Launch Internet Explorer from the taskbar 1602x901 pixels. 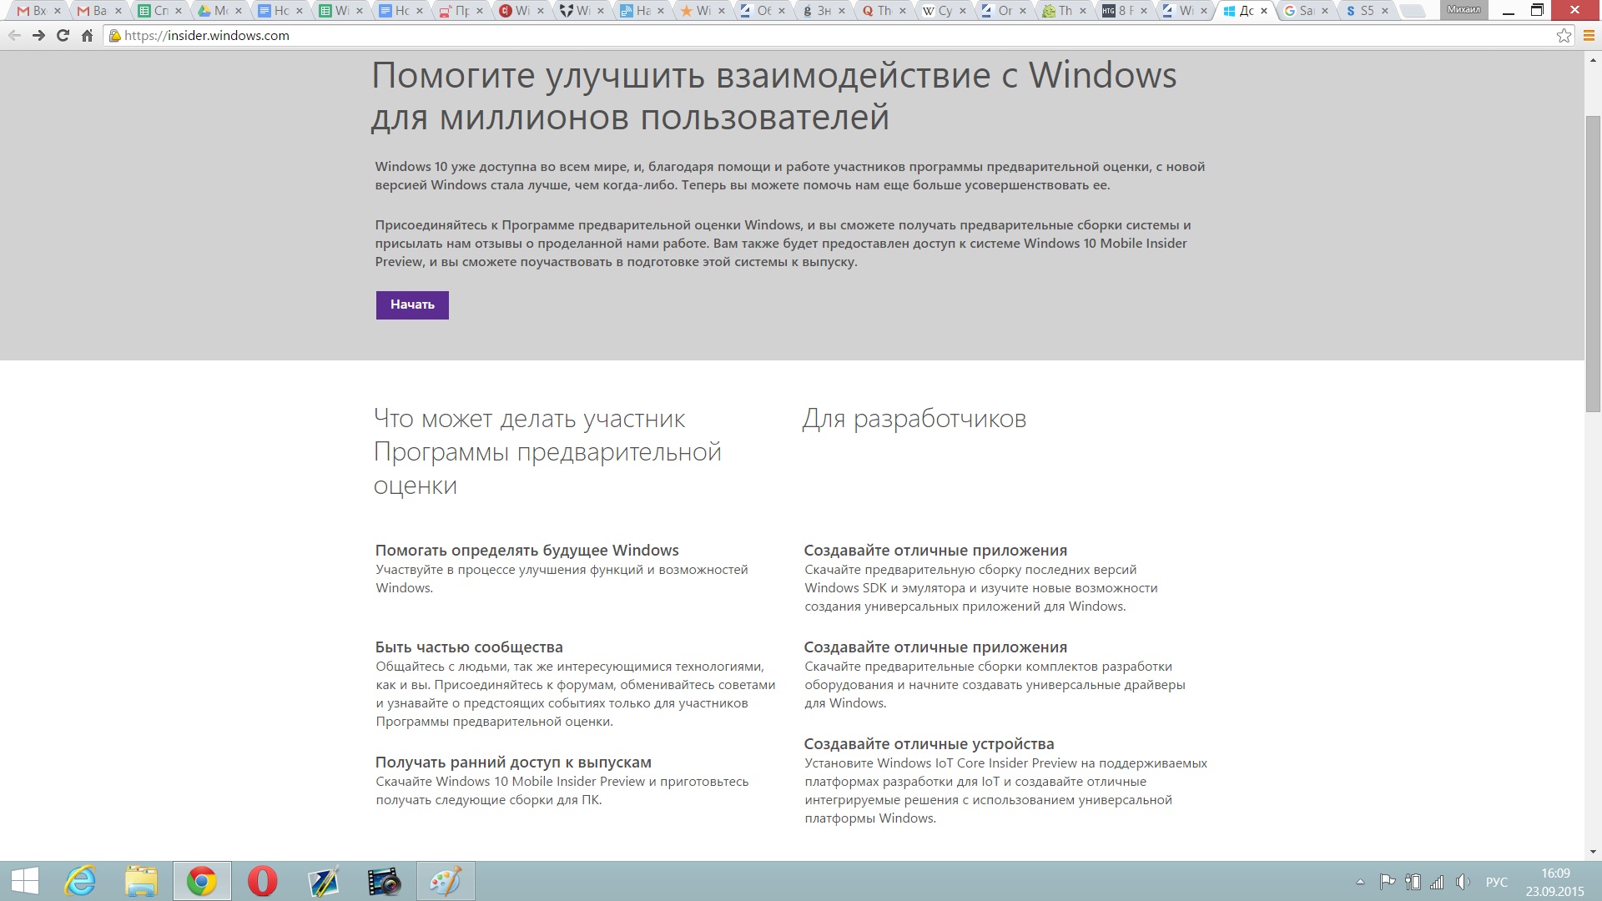tap(81, 881)
